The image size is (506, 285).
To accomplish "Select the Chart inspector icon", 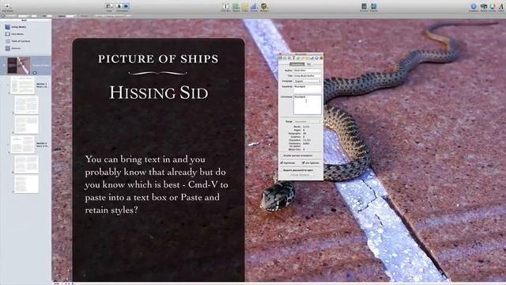I will [x=312, y=58].
